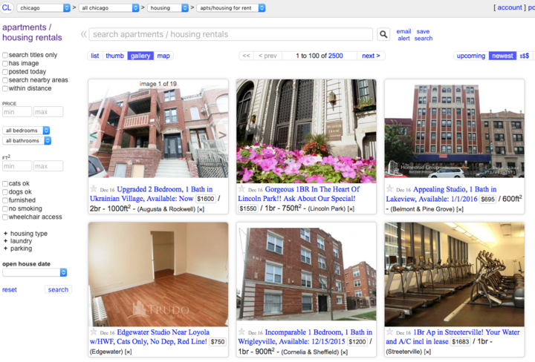Viewport: 535px width, 362px height.
Task: Sort results by upcoming
Action: pyautogui.click(x=471, y=56)
